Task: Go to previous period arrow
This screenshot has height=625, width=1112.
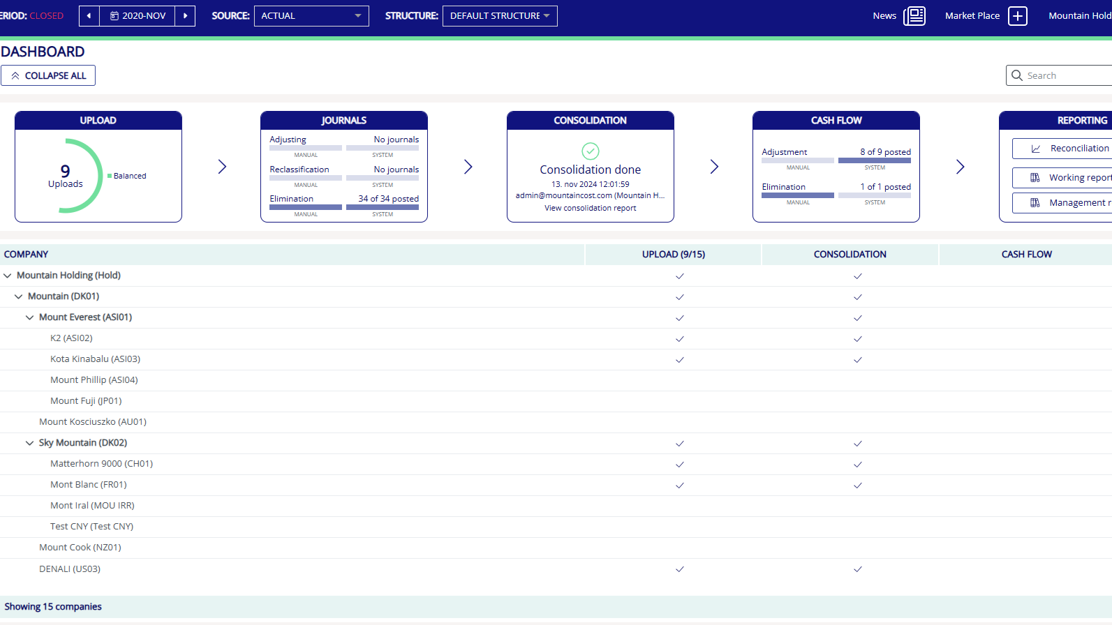Action: (89, 16)
